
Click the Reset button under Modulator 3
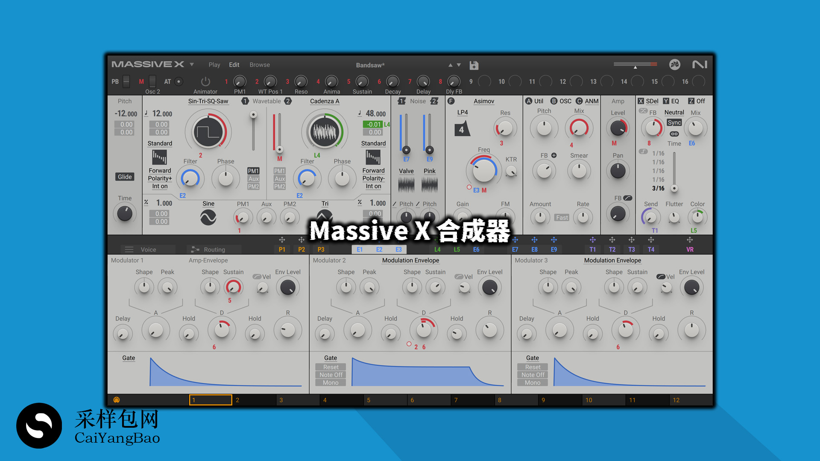[532, 367]
